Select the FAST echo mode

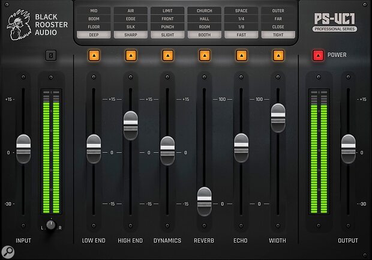(241, 35)
